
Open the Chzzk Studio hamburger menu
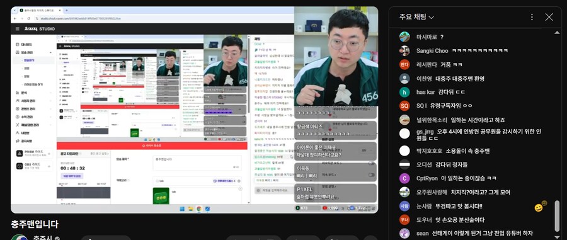[x=17, y=28]
